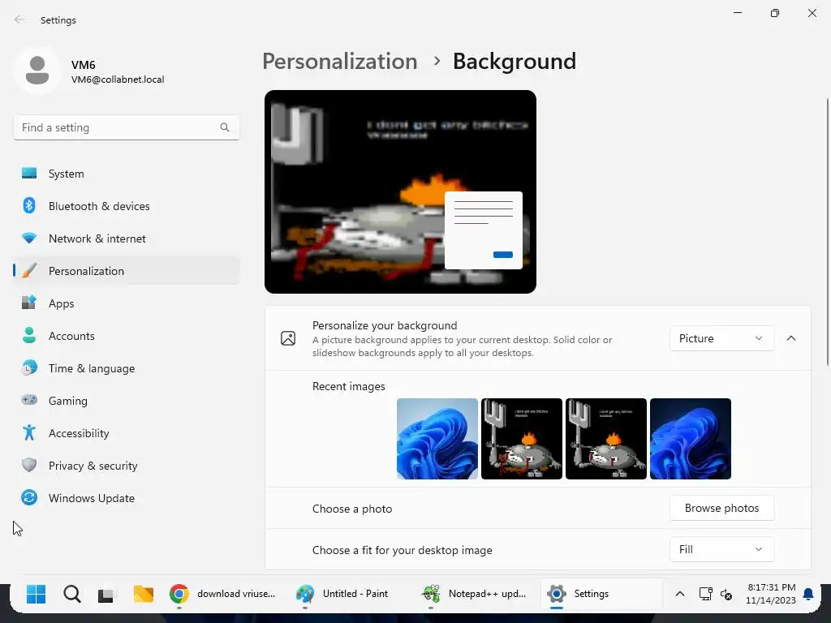Open the clock showing 8:17:31 PM
The width and height of the screenshot is (831, 623).
coord(771,594)
